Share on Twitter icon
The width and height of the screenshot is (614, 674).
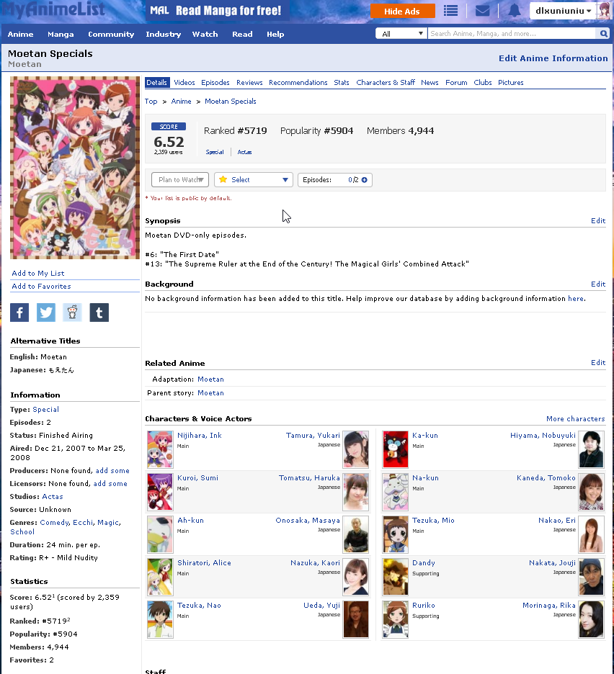46,313
